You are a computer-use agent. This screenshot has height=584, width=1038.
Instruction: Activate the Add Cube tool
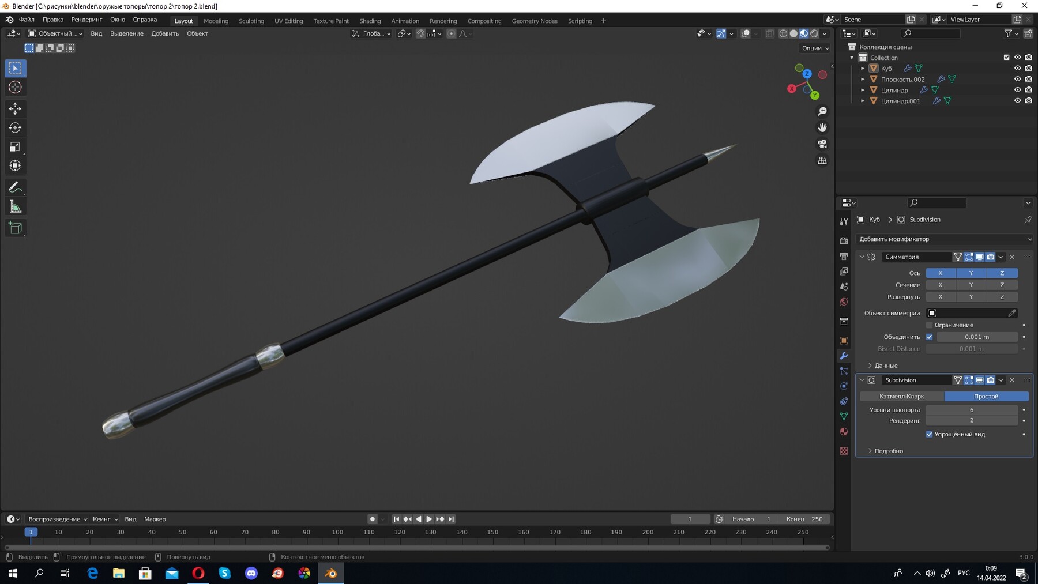[15, 227]
